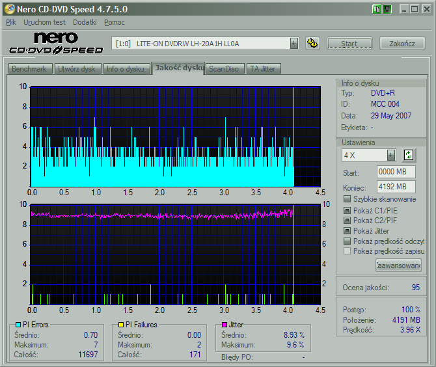Viewport: 436px width, 367px height.
Task: Click the date value 29 May 2007
Action: tap(391, 116)
